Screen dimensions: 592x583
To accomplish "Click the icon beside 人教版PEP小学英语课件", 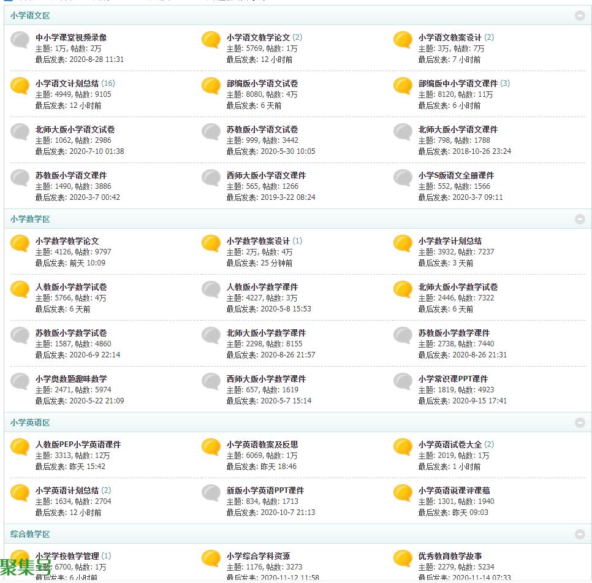I will click(x=20, y=447).
